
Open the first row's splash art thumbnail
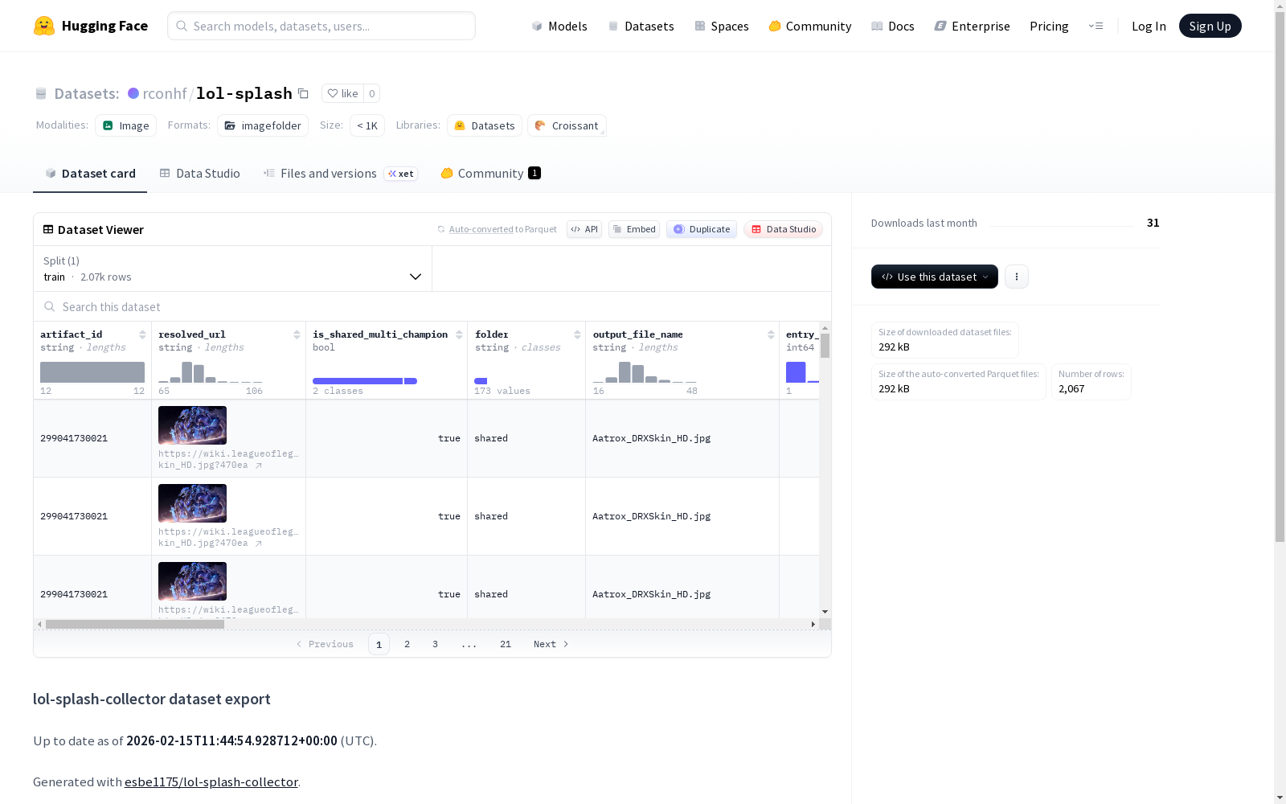coord(192,425)
